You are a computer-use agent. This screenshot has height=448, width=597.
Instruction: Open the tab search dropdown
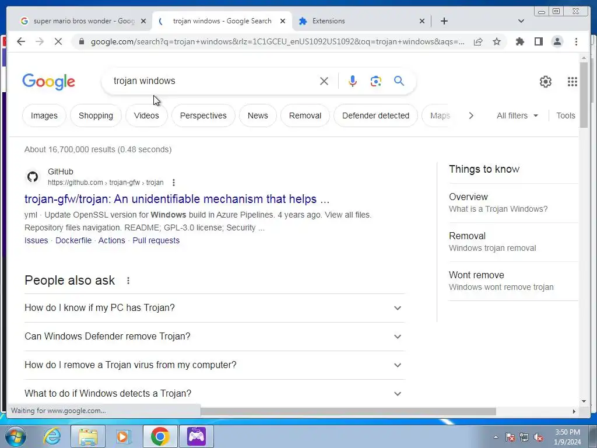point(521,21)
